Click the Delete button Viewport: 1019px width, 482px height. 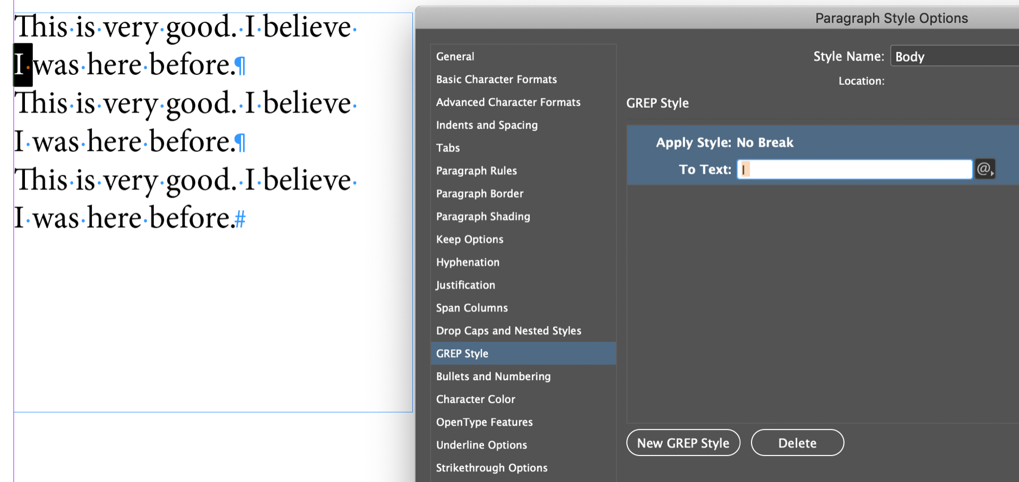click(x=797, y=442)
